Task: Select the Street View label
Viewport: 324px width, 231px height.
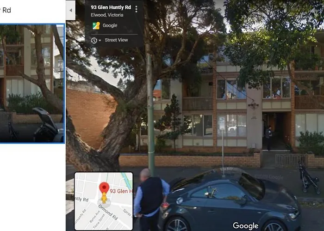Action: [x=116, y=40]
